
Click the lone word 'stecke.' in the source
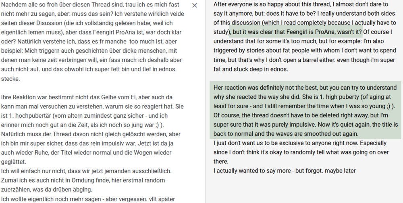click(x=10, y=79)
